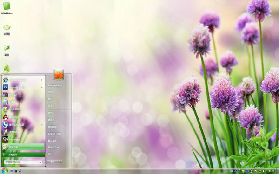Expand Photoshop recent files arrow

pos(42,87)
